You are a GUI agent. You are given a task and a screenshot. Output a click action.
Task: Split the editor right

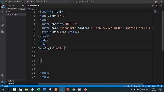(x=157, y=6)
